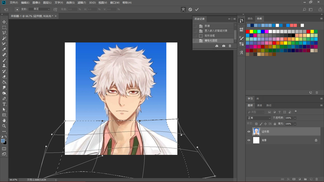
Task: Select the Hand tool
Action: tap(4, 120)
